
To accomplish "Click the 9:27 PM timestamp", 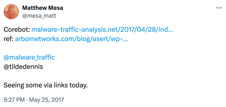I will coord(14,100).
